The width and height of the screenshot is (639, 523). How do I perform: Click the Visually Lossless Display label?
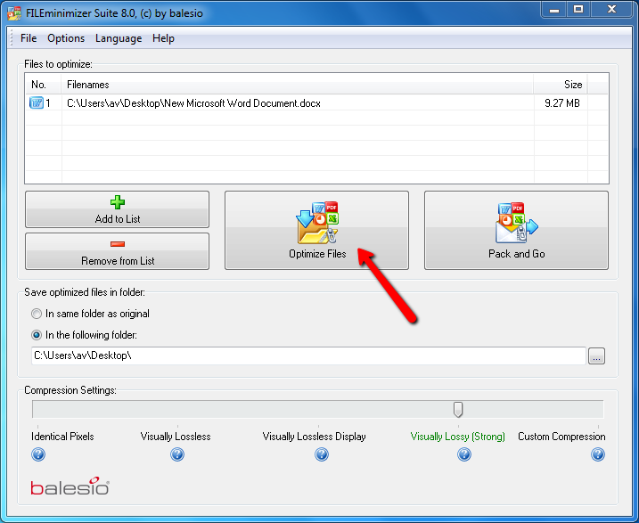coord(315,437)
